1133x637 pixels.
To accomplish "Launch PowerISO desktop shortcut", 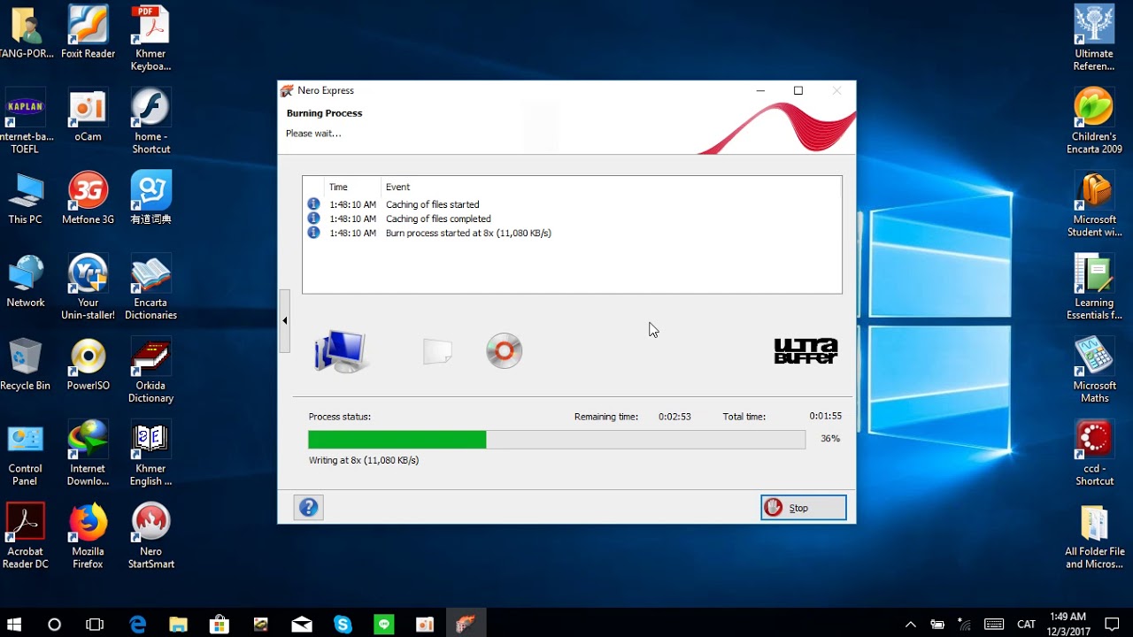I will [x=88, y=365].
